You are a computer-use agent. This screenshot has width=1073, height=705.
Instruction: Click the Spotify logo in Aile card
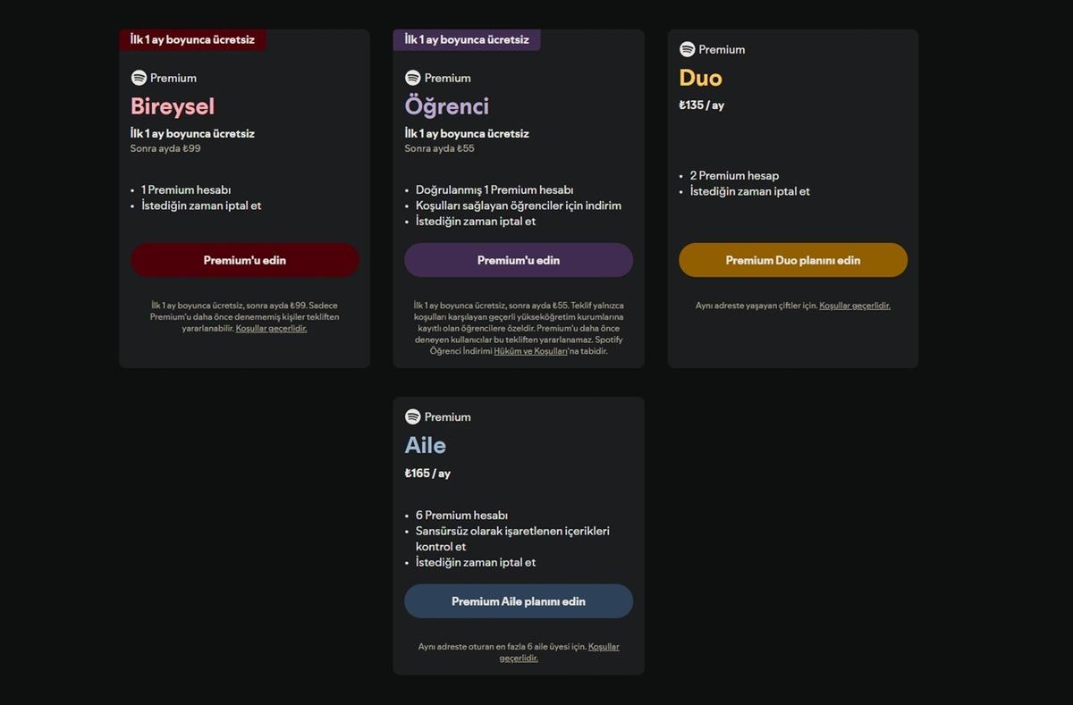pyautogui.click(x=412, y=416)
